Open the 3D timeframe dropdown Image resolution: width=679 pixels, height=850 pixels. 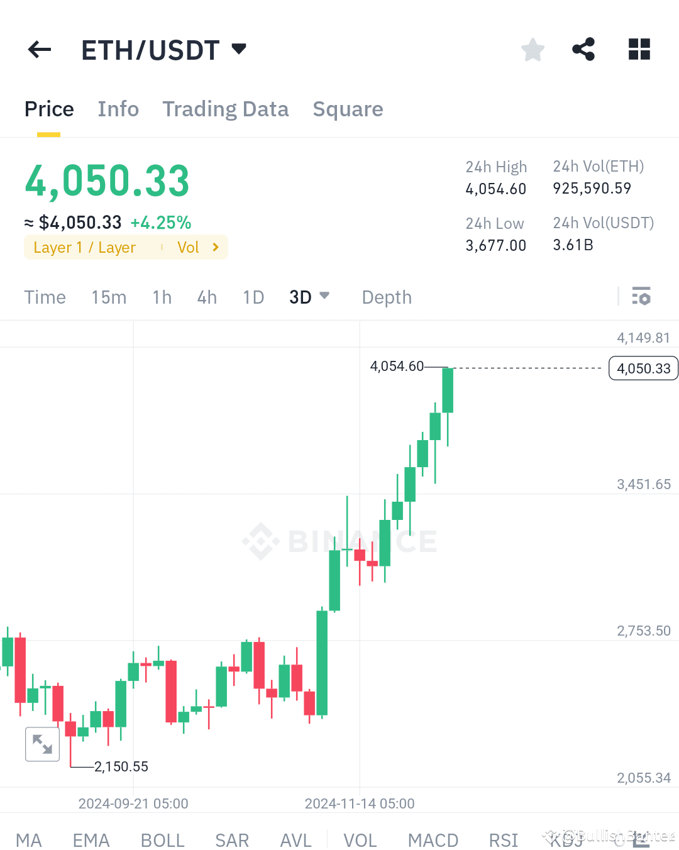tap(309, 296)
